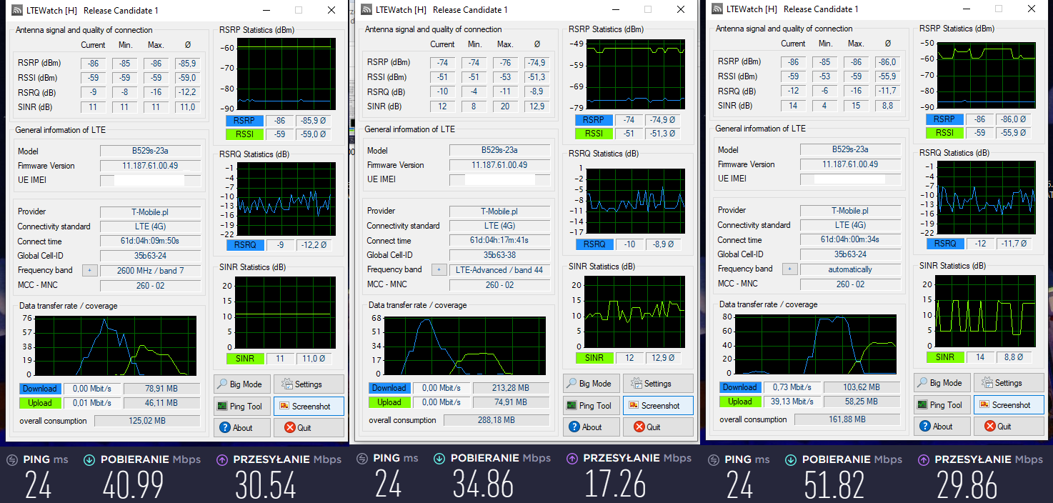Close the left LTEWatch window via title bar X
Viewport: 1053px width, 503px height.
(x=331, y=10)
